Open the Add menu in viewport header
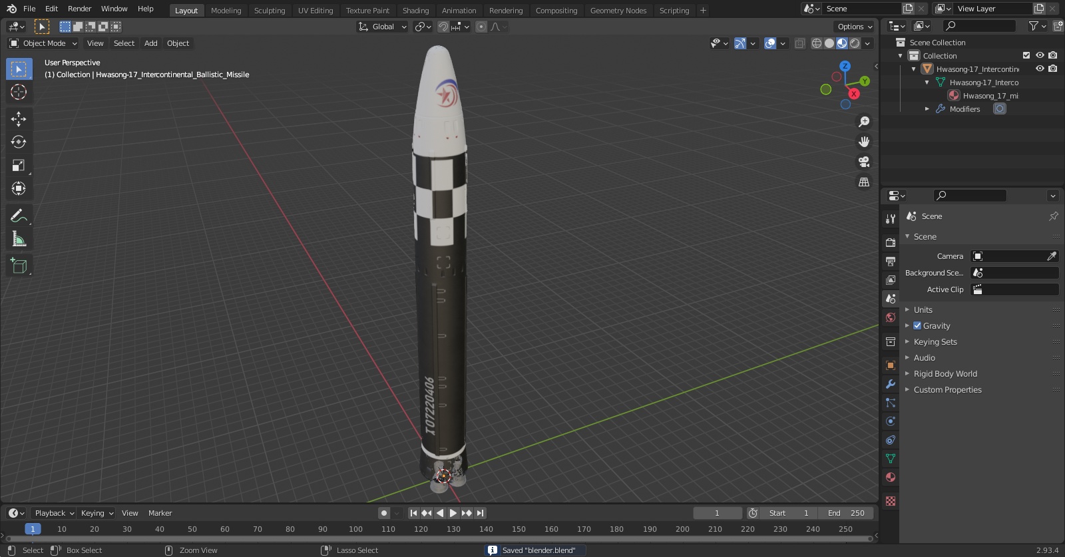This screenshot has width=1065, height=557. click(x=151, y=43)
